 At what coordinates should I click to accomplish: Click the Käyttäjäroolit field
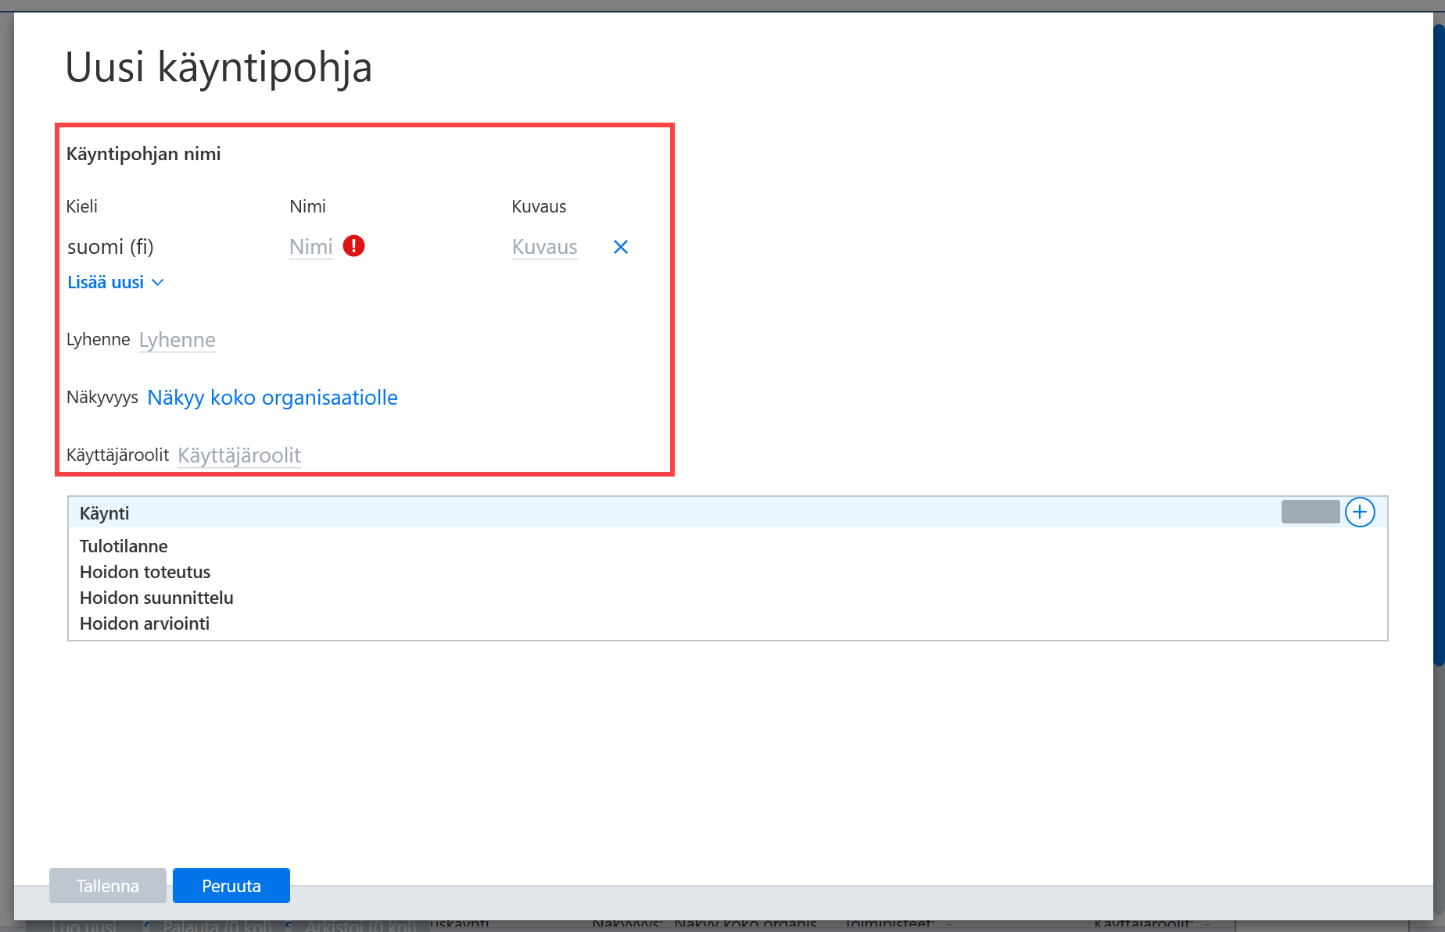coord(239,455)
